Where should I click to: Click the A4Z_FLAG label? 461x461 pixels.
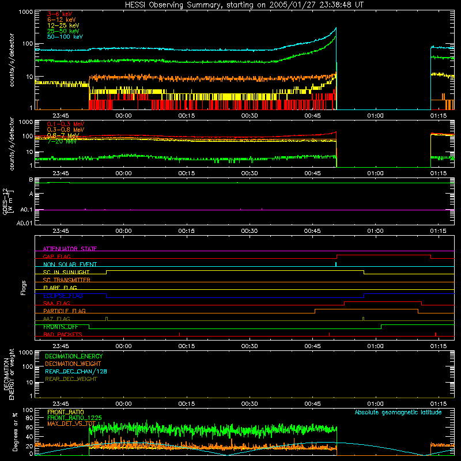coord(56,319)
